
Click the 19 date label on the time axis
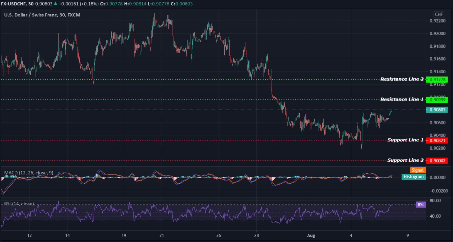click(124, 236)
